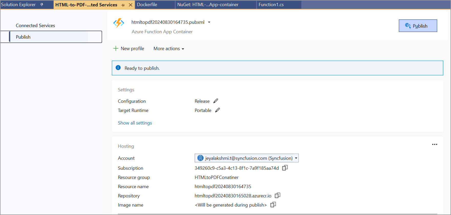Click the Show all settings link
The height and width of the screenshot is (215, 451).
tap(135, 123)
